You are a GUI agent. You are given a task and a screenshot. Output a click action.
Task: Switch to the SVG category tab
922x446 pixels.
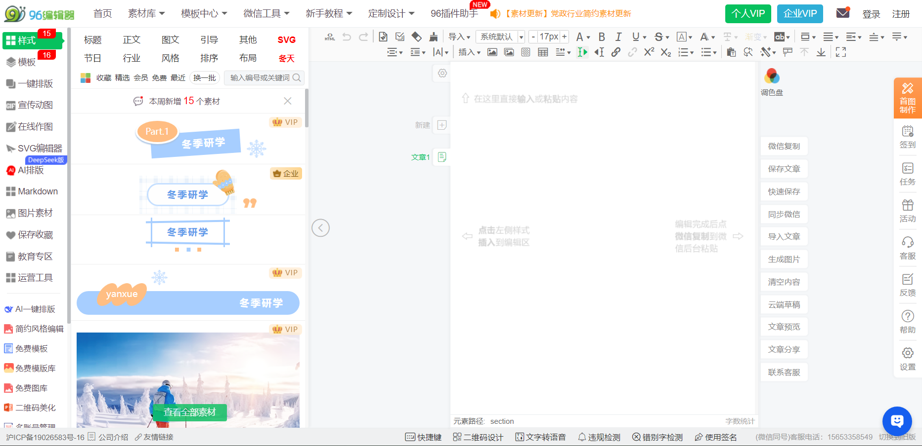click(x=287, y=39)
